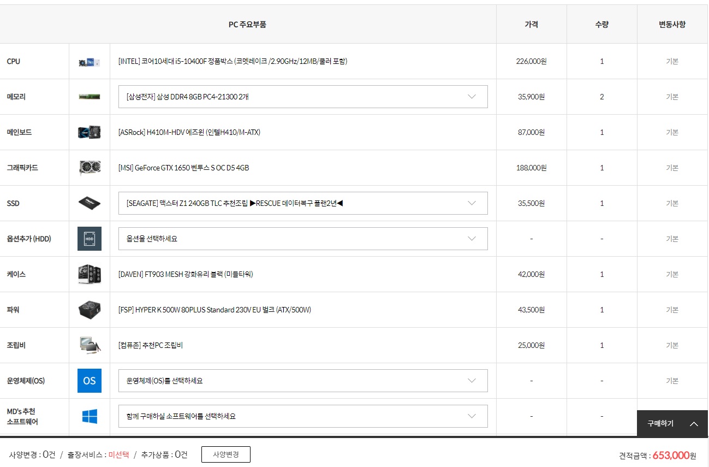This screenshot has width=709, height=467.
Task: Click the 옵션추가 (HDD) row label
Action: (x=29, y=239)
